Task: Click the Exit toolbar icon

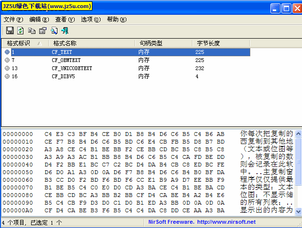Action: [x=65, y=31]
